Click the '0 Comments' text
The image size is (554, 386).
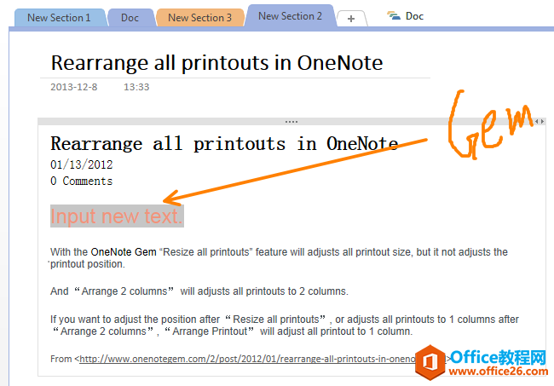pyautogui.click(x=81, y=181)
